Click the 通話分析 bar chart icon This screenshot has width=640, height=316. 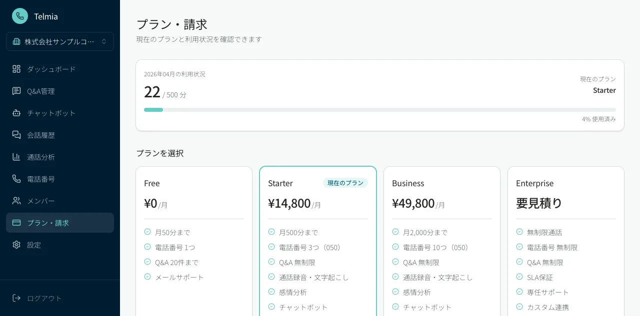click(16, 157)
